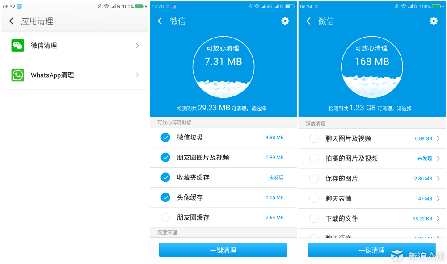
Task: Open chevron on WhatsApp清理 row
Action: (x=137, y=75)
